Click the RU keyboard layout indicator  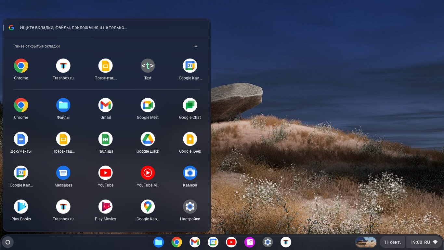(x=427, y=242)
